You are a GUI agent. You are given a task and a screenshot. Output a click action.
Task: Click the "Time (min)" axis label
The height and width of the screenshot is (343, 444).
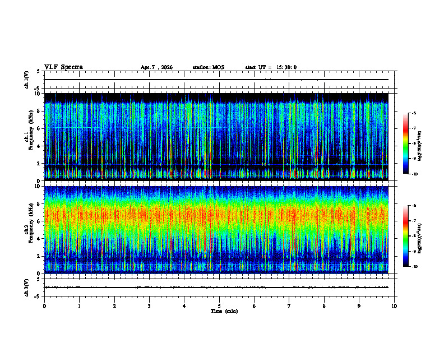224,311
